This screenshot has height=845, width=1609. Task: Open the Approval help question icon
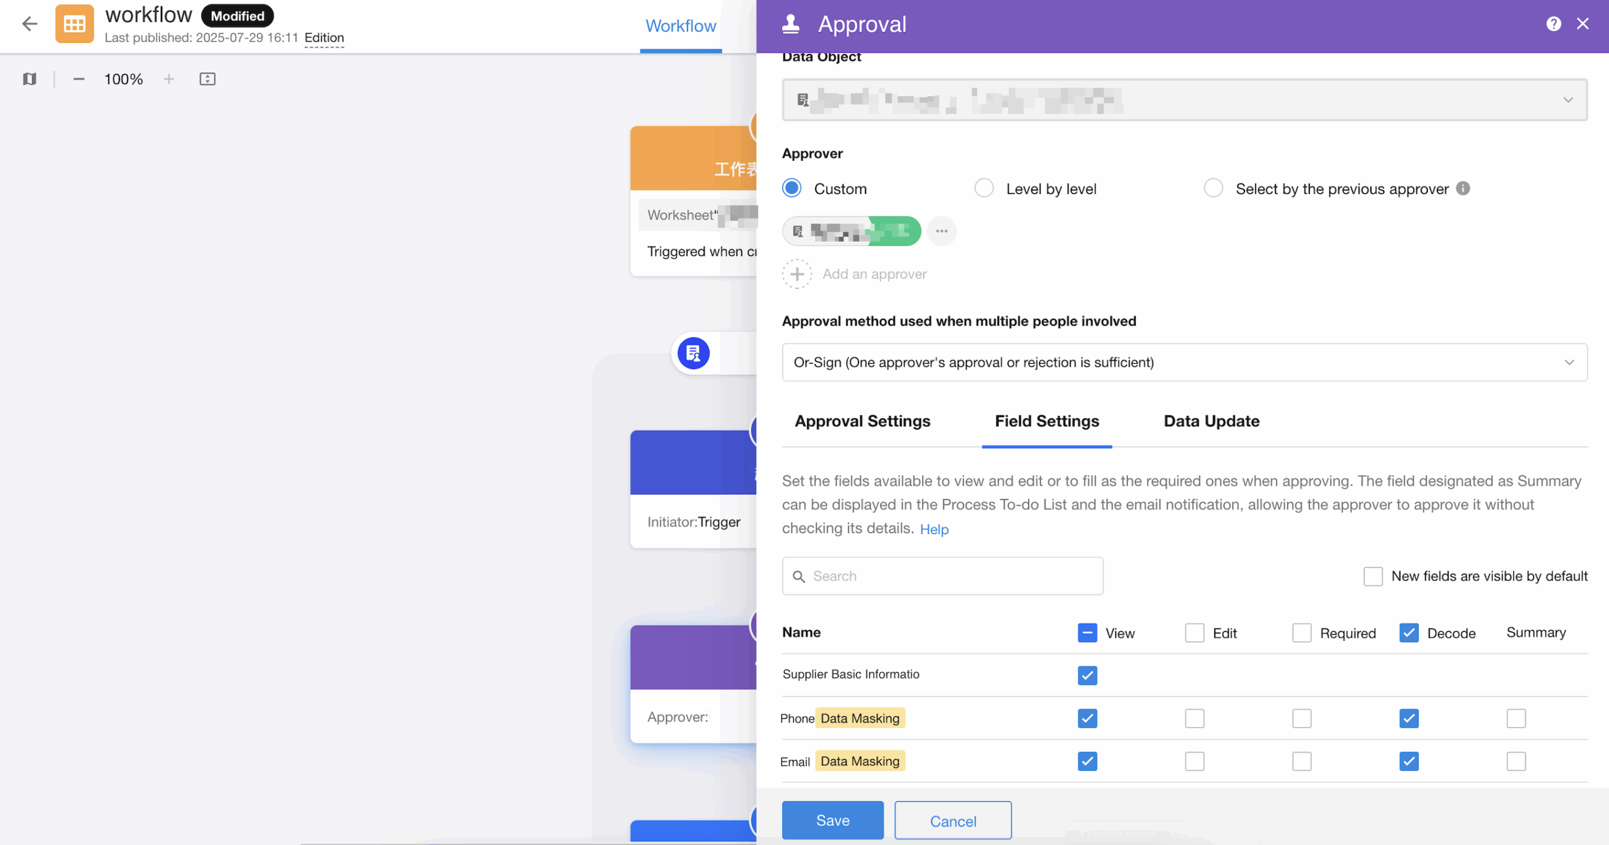(x=1553, y=24)
